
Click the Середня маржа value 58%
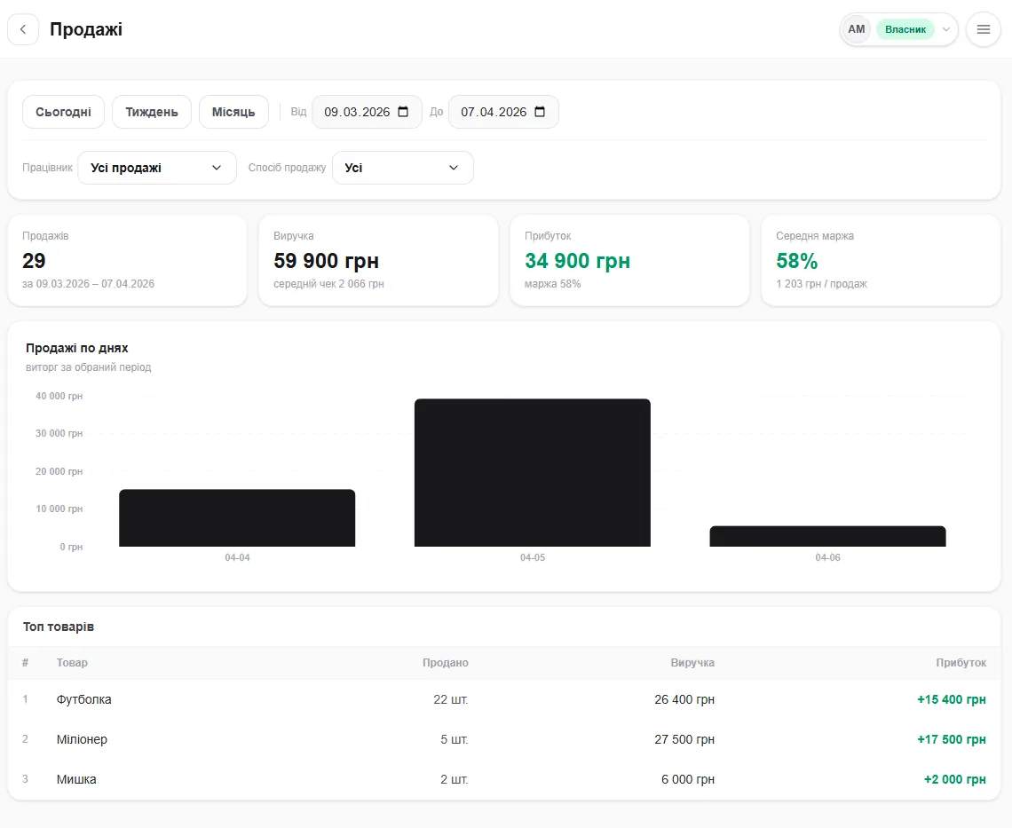pos(796,261)
